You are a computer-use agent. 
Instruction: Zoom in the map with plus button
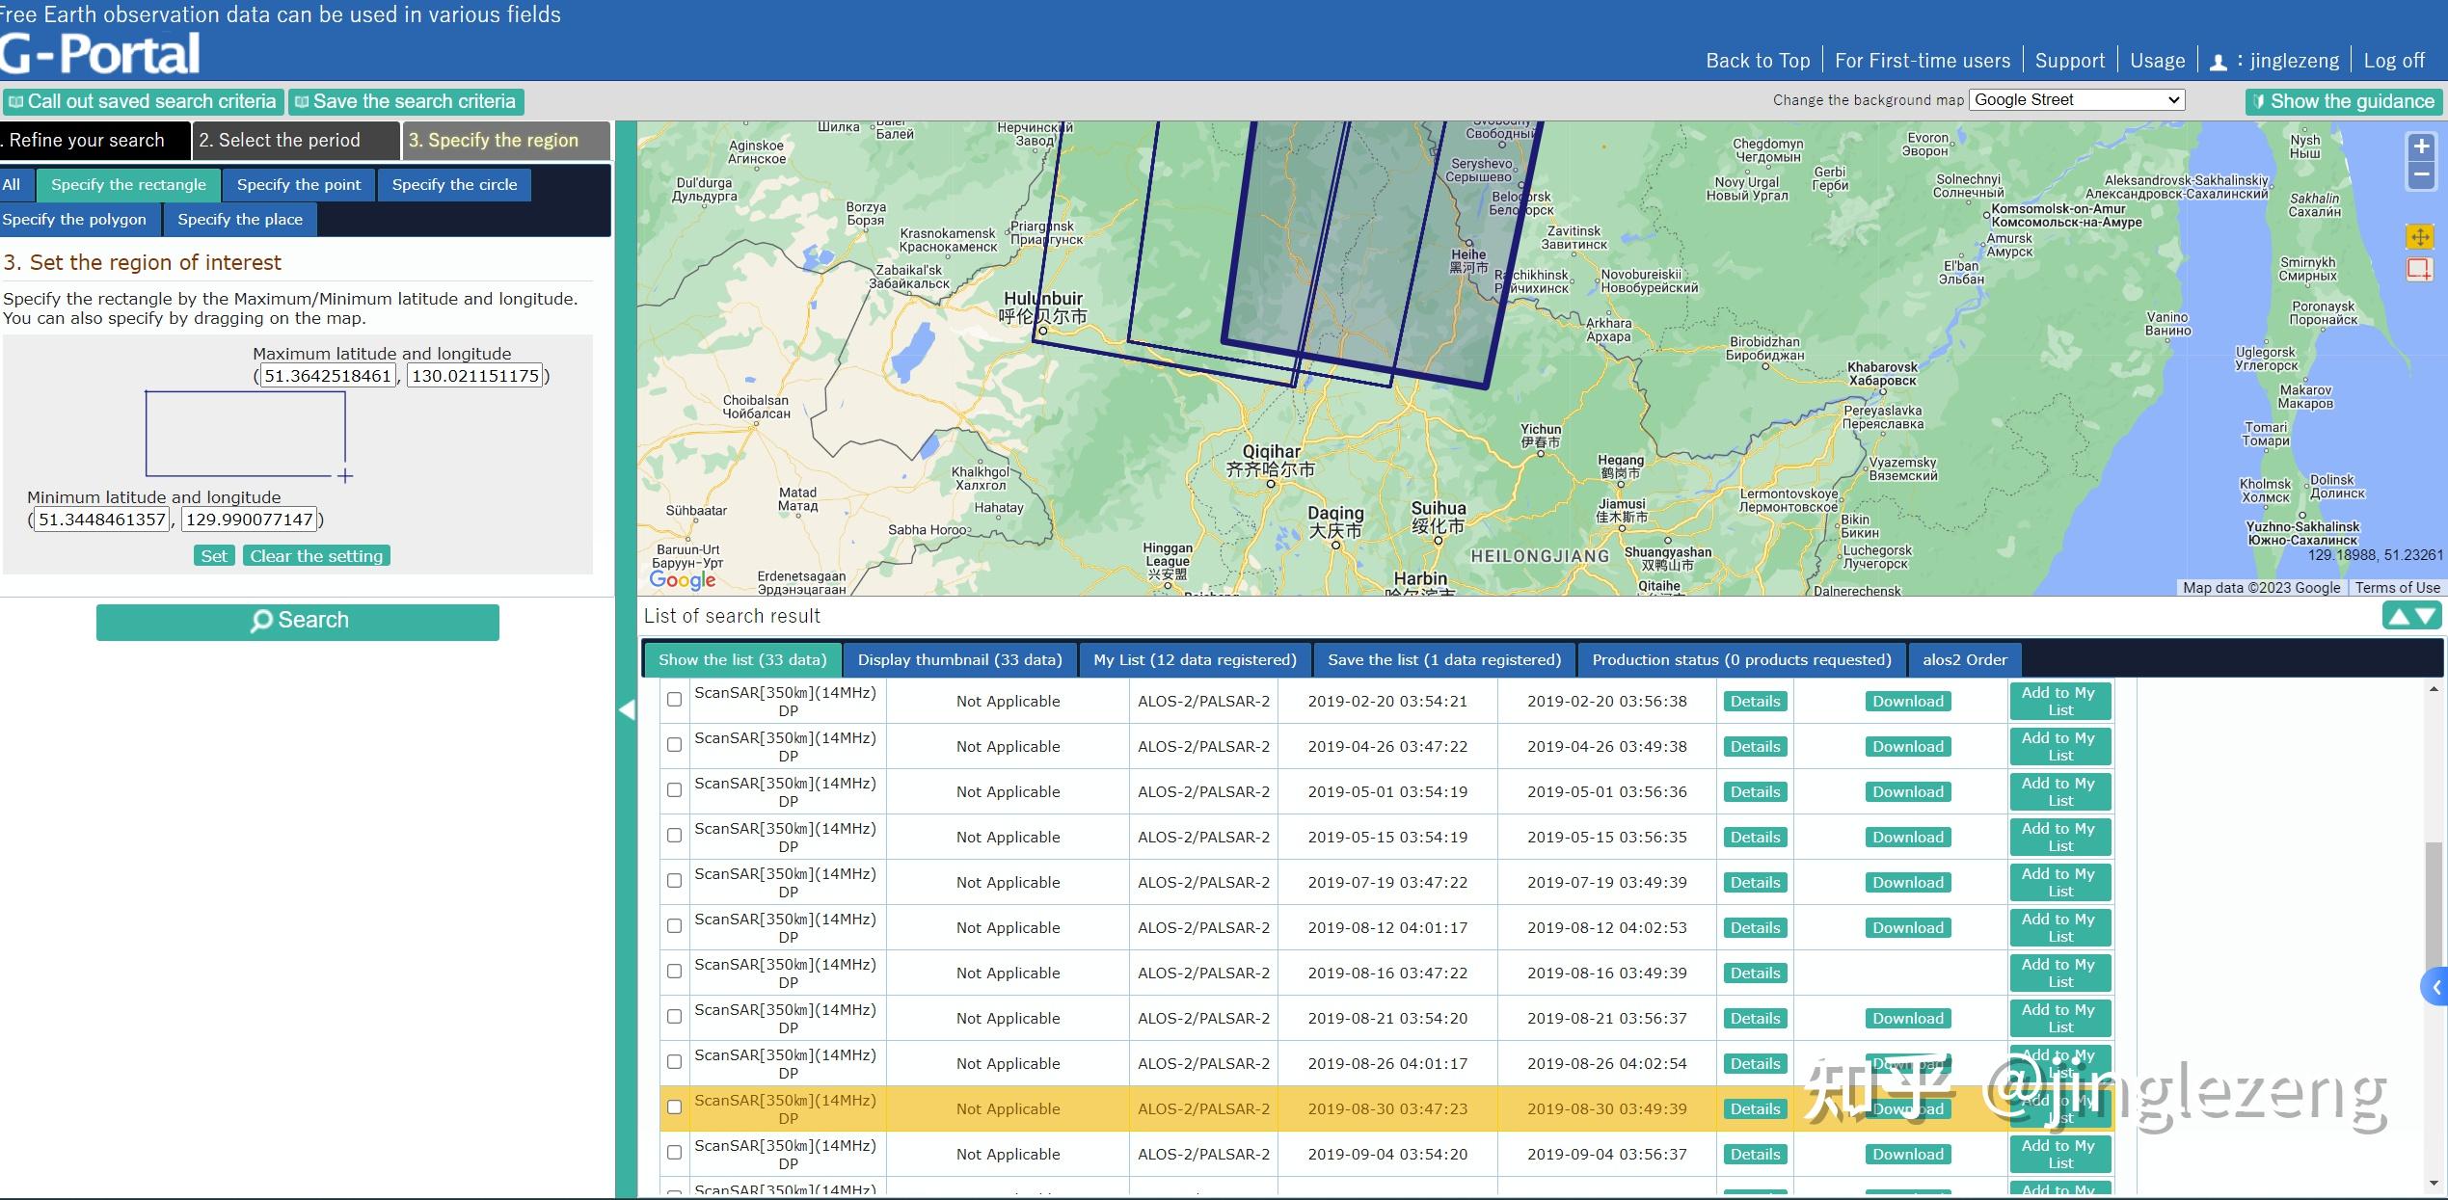(x=2421, y=147)
